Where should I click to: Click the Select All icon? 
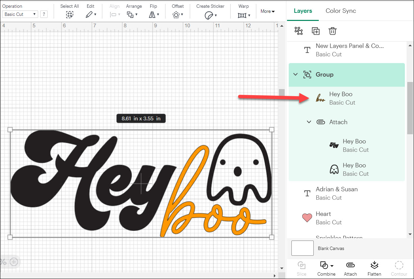[70, 15]
